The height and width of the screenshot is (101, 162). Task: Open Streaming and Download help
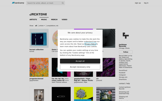click(124, 93)
